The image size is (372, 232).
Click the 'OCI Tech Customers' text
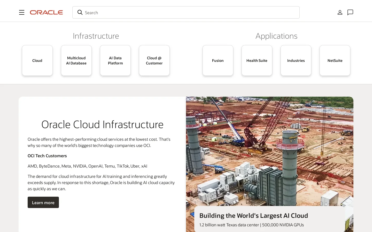47,156
